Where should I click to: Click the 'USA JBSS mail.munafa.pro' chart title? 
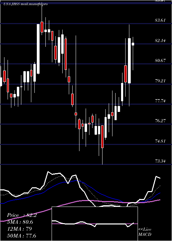(x=26, y=4)
